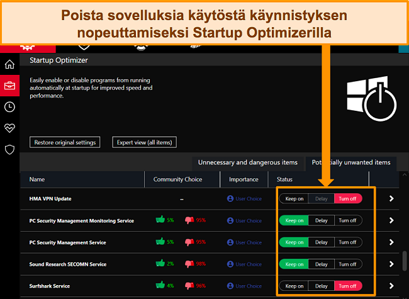Click Restore original settings button
Image resolution: width=409 pixels, height=299 pixels.
coord(65,142)
